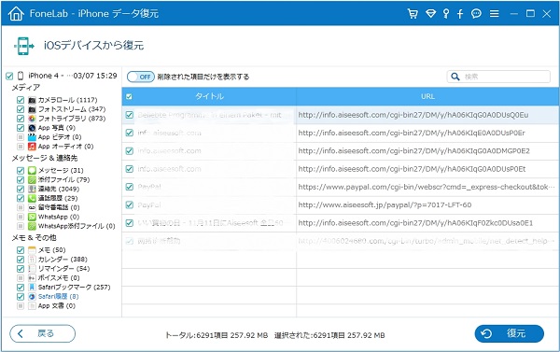Viewport: 560px width, 352px height.
Task: Click the paypal.com express-checkout URL cell
Action: tap(427, 187)
